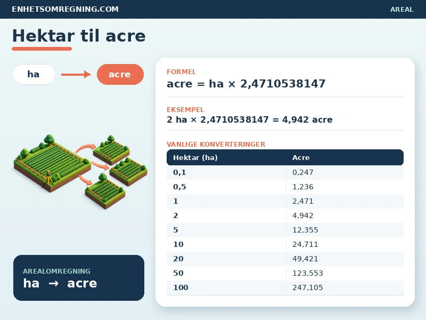426x320 pixels.
Task: Go to the AREAL category link
Action: pyautogui.click(x=402, y=9)
